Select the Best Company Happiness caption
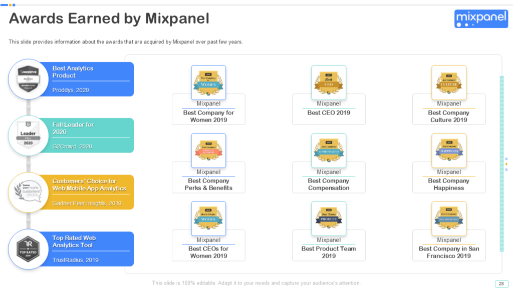The width and height of the screenshot is (513, 288). point(449,184)
